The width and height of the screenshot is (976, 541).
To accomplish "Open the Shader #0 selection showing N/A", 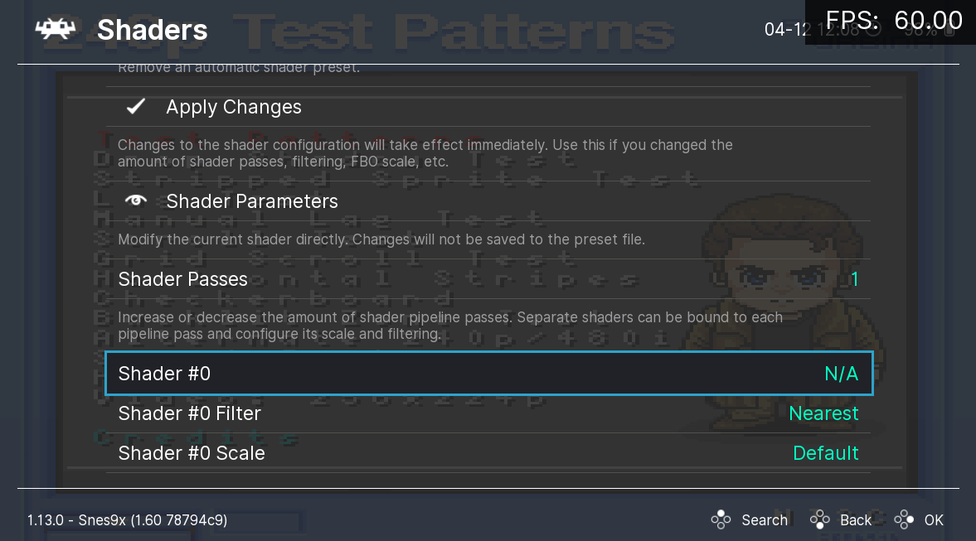I will pos(489,374).
